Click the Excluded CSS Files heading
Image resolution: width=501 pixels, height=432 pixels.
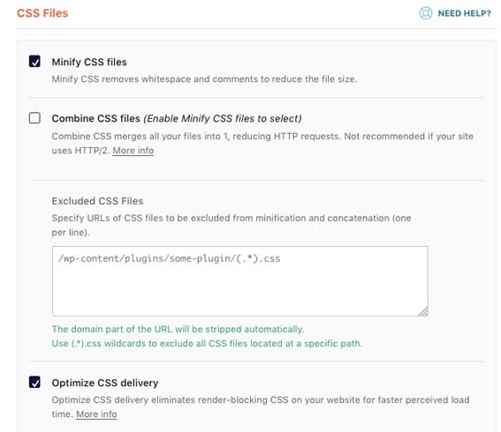click(97, 201)
